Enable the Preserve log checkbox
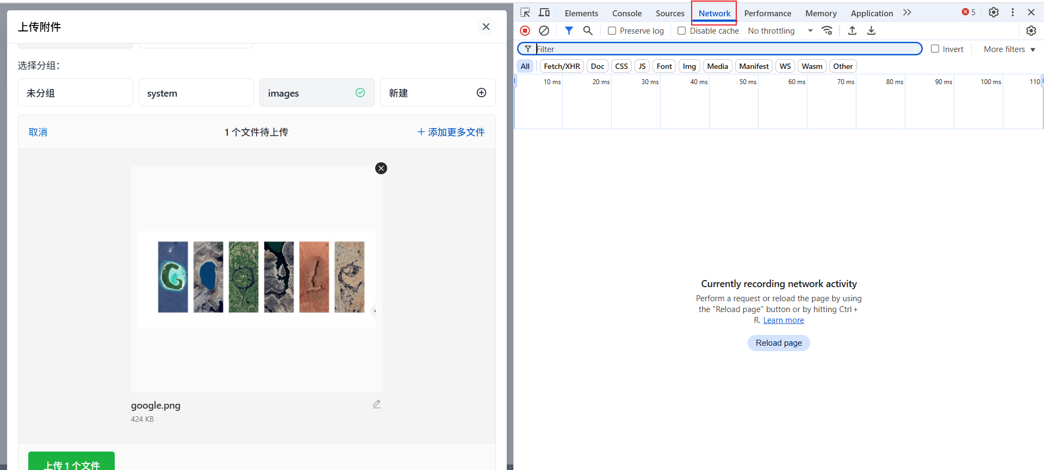Viewport: 1044px width, 470px height. click(612, 31)
